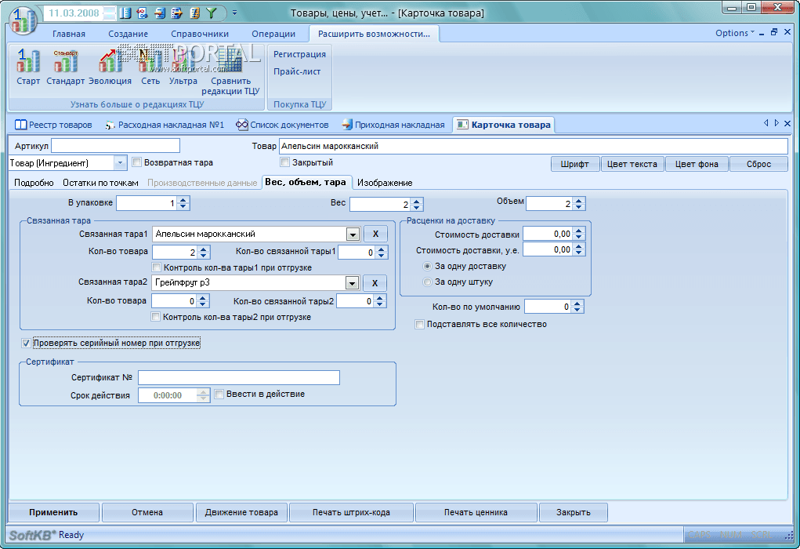Switch to Список документов tab
The width and height of the screenshot is (800, 549).
click(x=282, y=125)
